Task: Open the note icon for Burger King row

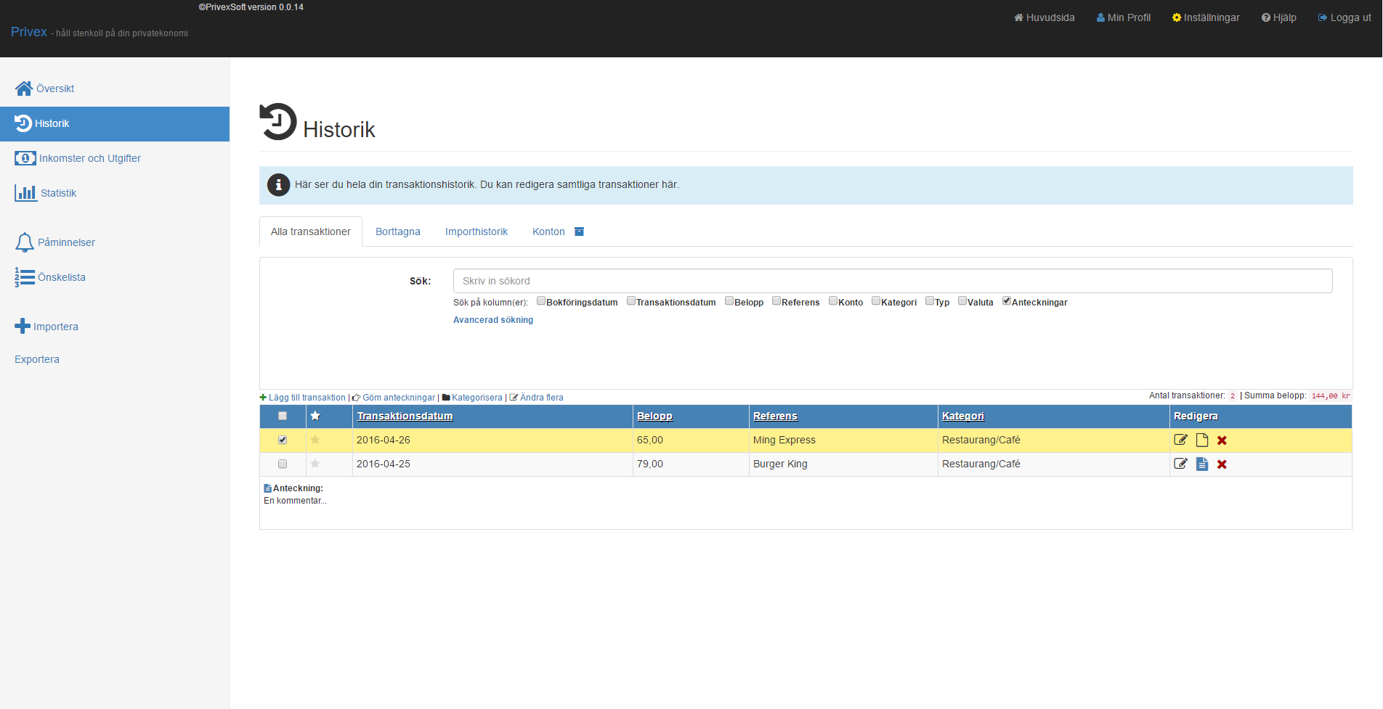Action: pyautogui.click(x=1202, y=464)
